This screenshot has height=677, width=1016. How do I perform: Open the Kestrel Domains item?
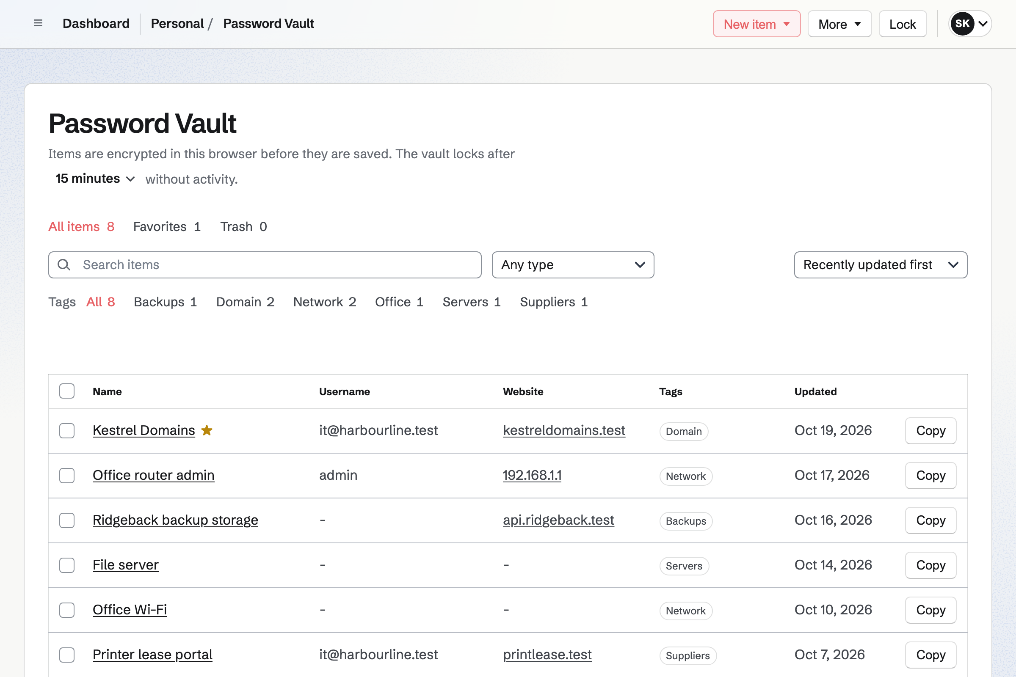[144, 430]
